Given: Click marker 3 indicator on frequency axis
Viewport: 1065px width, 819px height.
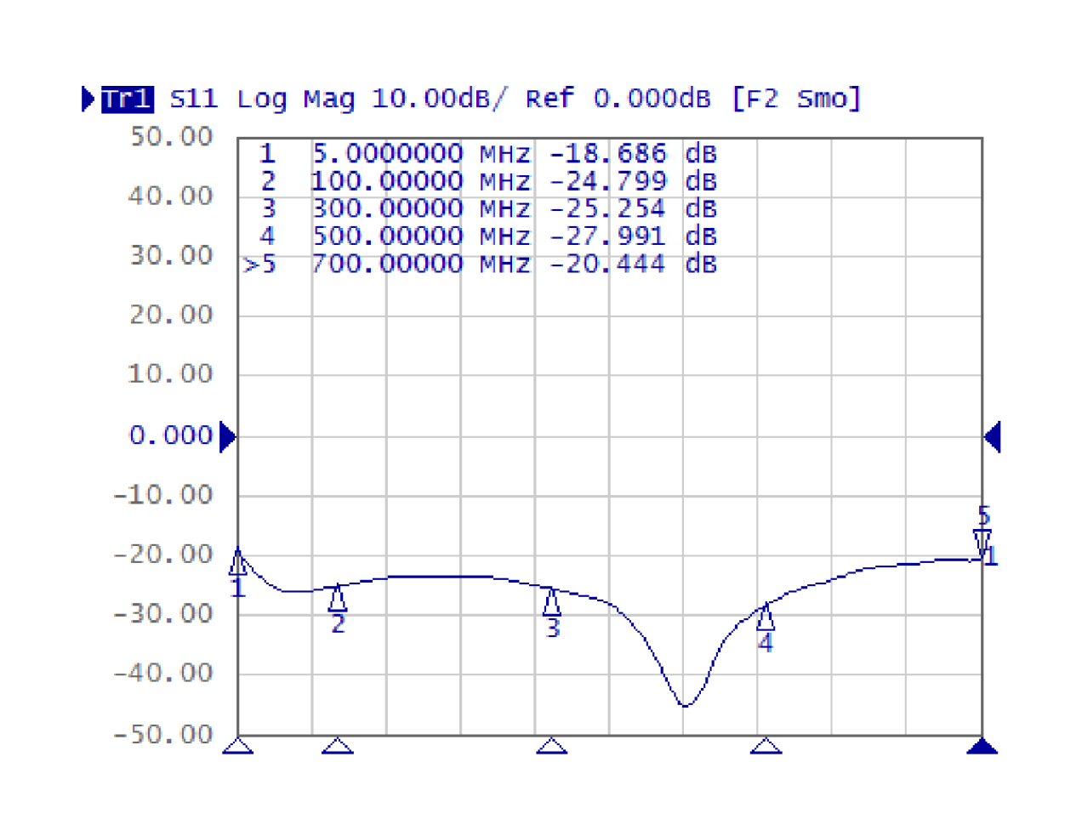Looking at the screenshot, I should (552, 746).
